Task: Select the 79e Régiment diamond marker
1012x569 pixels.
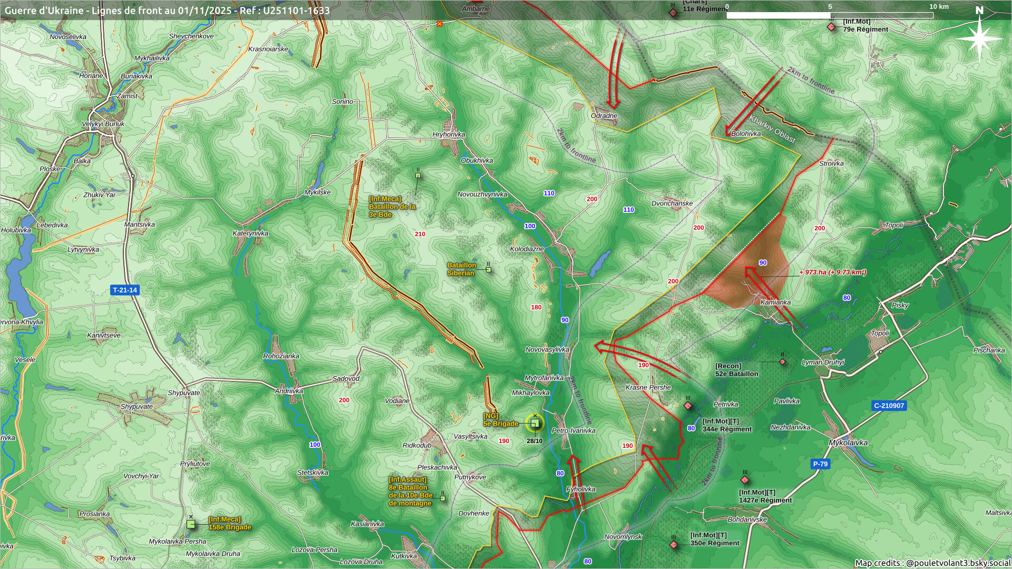Action: point(831,27)
